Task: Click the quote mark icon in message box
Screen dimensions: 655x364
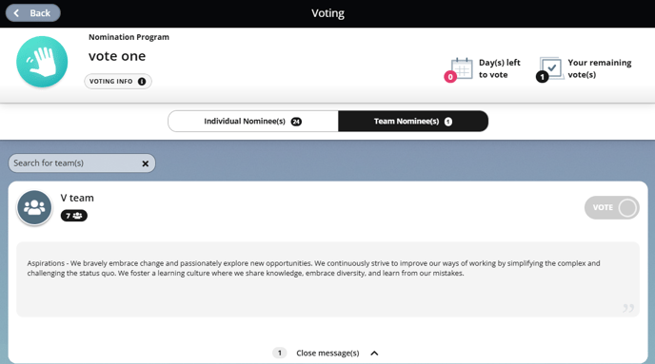Action: tap(628, 308)
